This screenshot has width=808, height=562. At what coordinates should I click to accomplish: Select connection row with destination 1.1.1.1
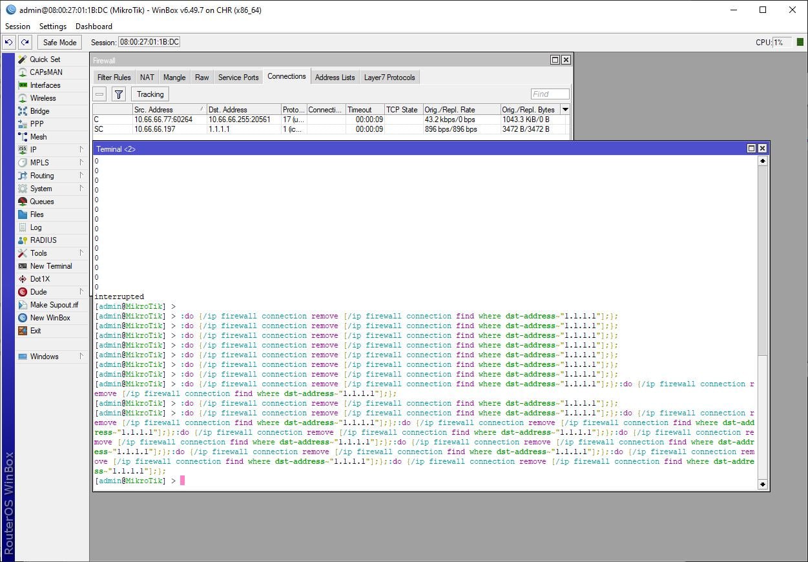[331, 129]
